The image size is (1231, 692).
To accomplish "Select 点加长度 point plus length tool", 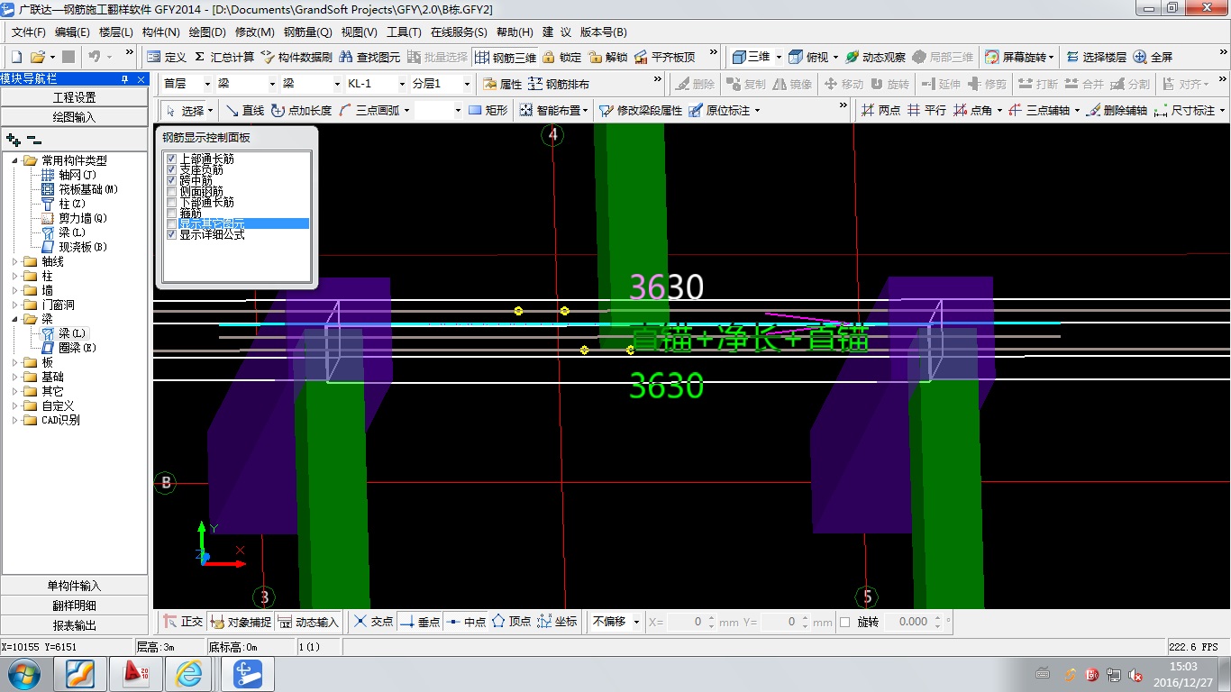I will coord(301,110).
